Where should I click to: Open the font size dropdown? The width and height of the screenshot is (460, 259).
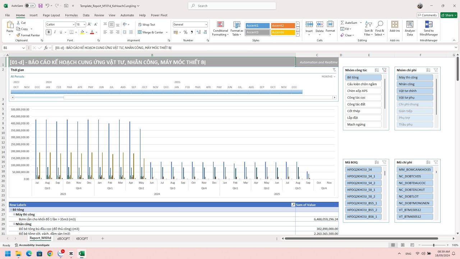pyautogui.click(x=84, y=24)
